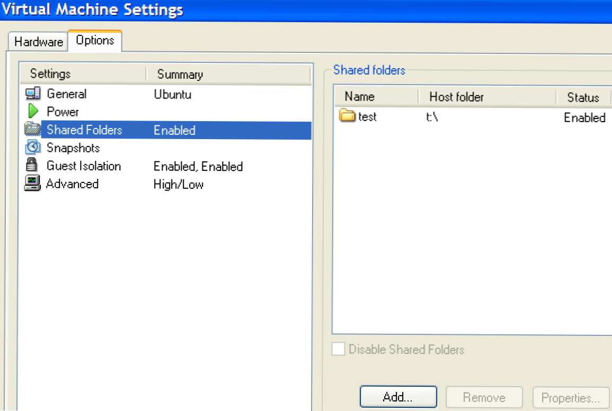Click the t:\ host folder path entry
The height and width of the screenshot is (411, 612).
pyautogui.click(x=433, y=117)
